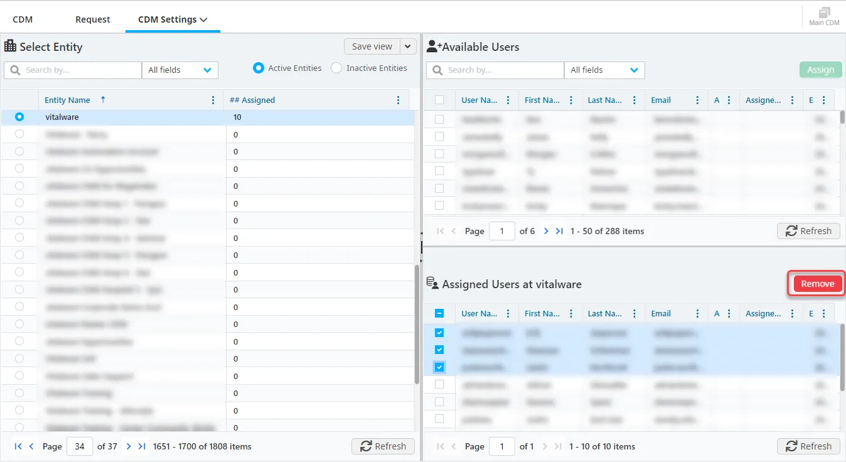Open All fields dropdown in Available Users
Screen dimensions: 846x462
point(604,70)
